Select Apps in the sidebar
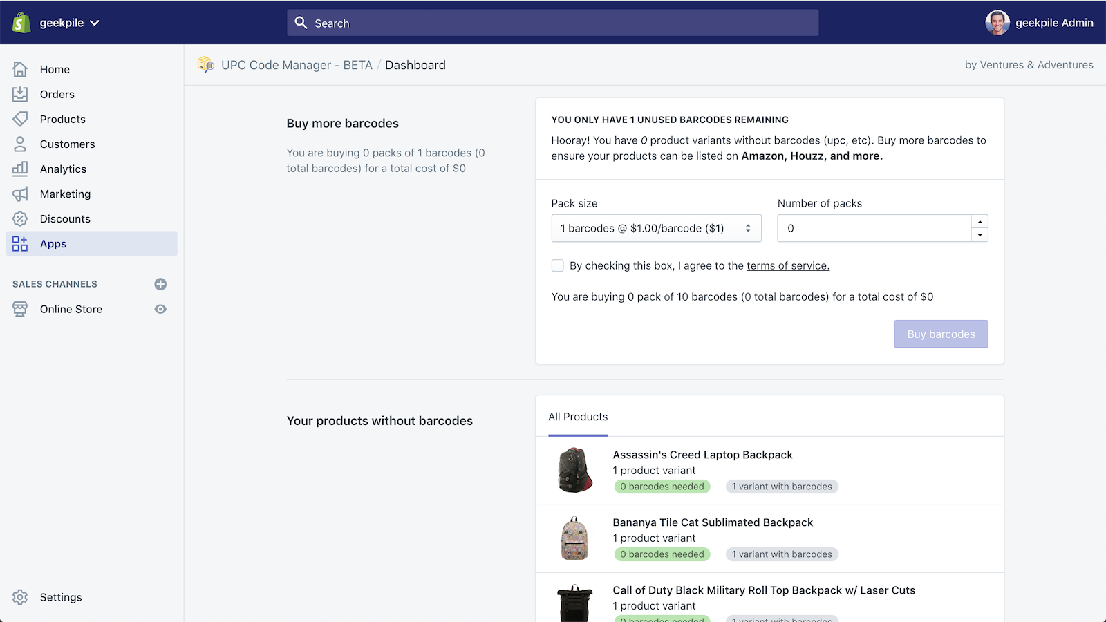 click(x=91, y=243)
